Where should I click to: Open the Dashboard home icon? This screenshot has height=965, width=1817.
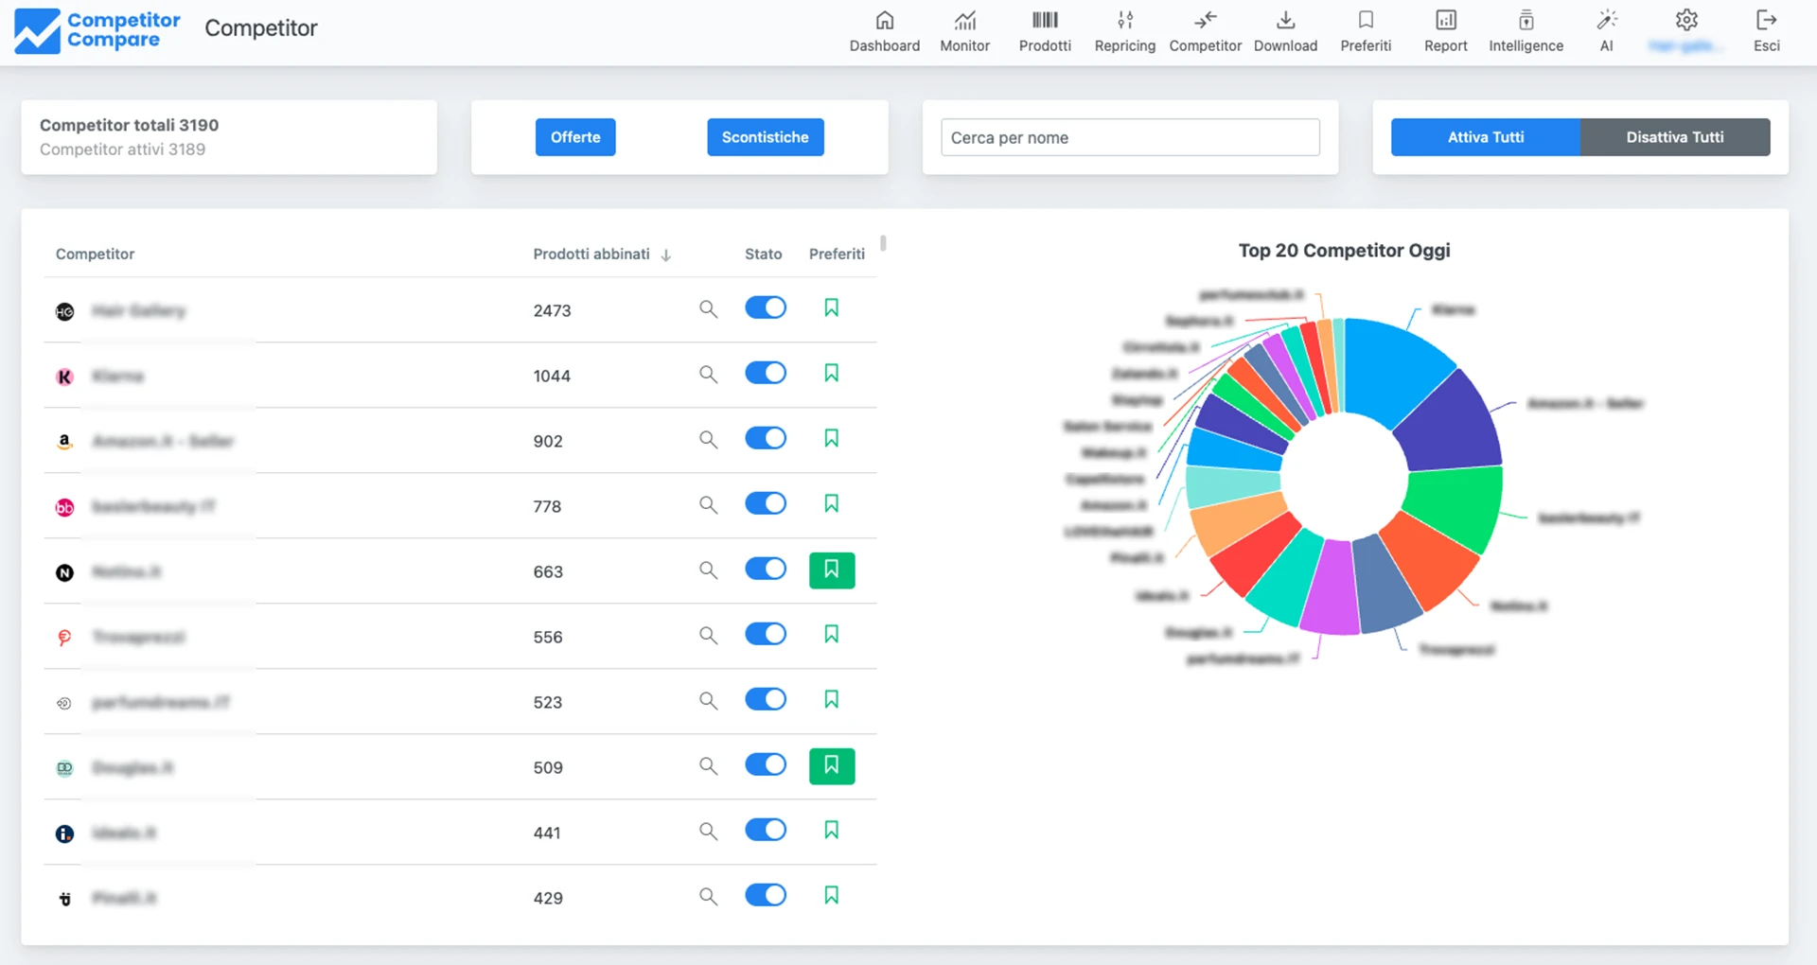coord(884,21)
